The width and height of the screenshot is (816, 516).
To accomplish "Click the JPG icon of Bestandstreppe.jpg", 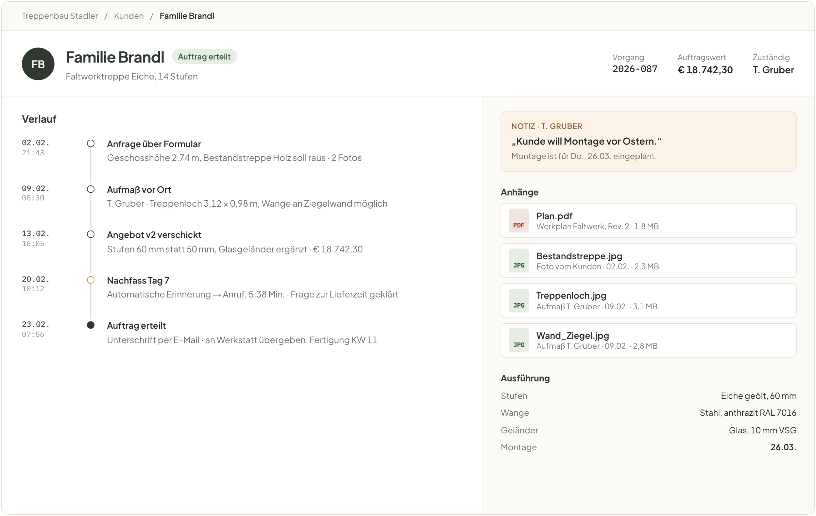I will click(519, 260).
